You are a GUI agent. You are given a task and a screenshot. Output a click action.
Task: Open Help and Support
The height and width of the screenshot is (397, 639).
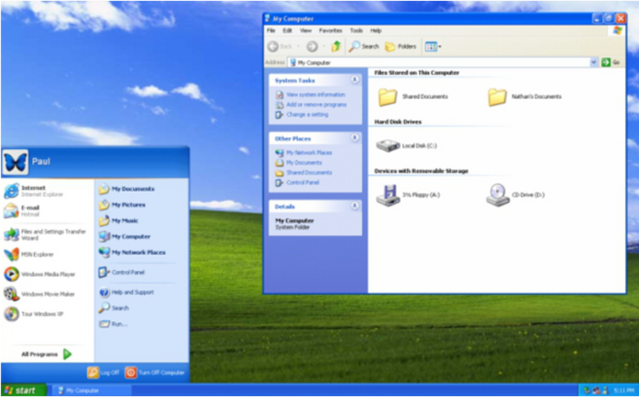(126, 292)
